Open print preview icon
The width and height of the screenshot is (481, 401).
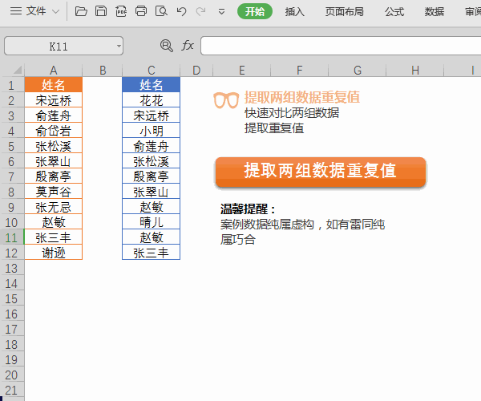point(161,11)
